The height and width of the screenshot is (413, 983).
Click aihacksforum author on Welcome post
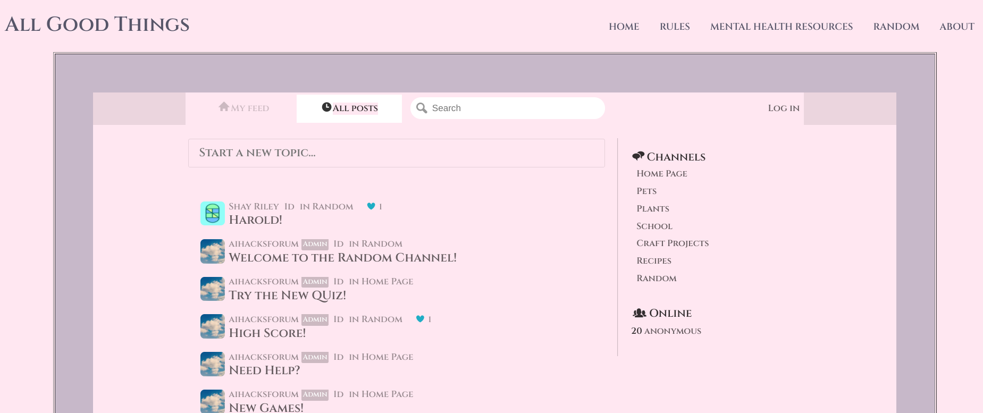(x=264, y=244)
